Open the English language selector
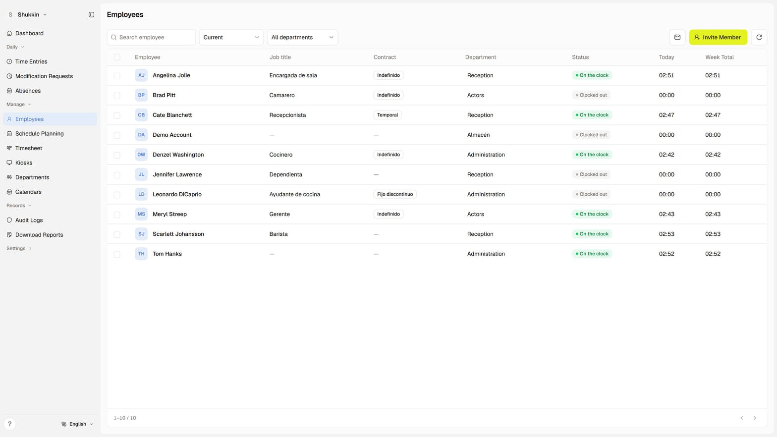The height and width of the screenshot is (437, 777). tap(77, 424)
